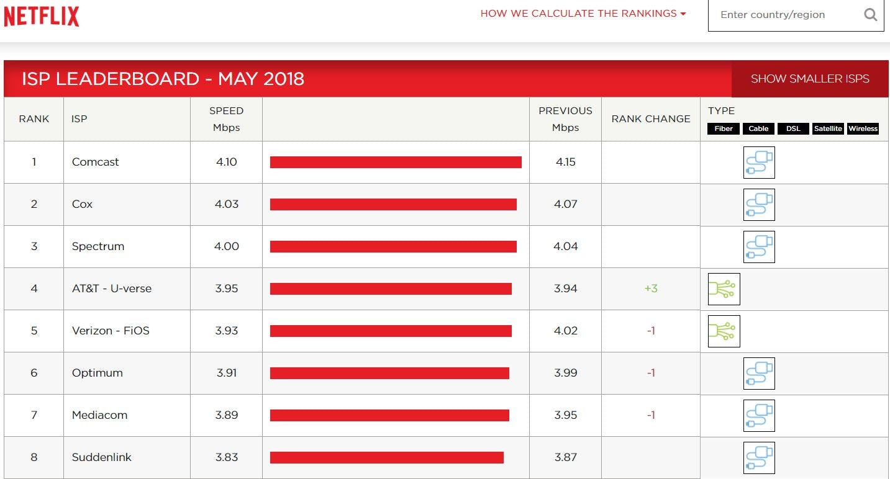
Task: Click Suddenlink's speed bar
Action: click(x=387, y=457)
